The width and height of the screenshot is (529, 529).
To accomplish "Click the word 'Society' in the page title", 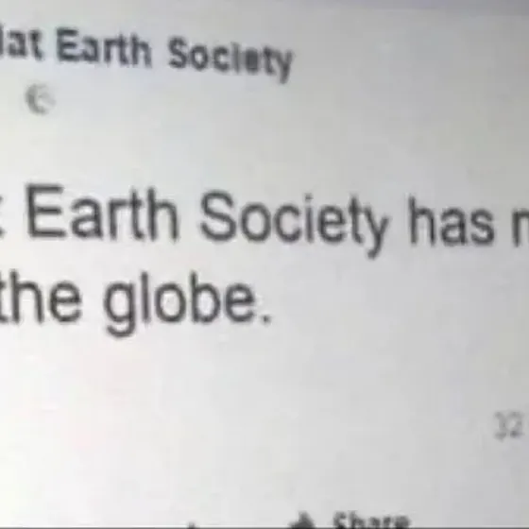I will (230, 58).
